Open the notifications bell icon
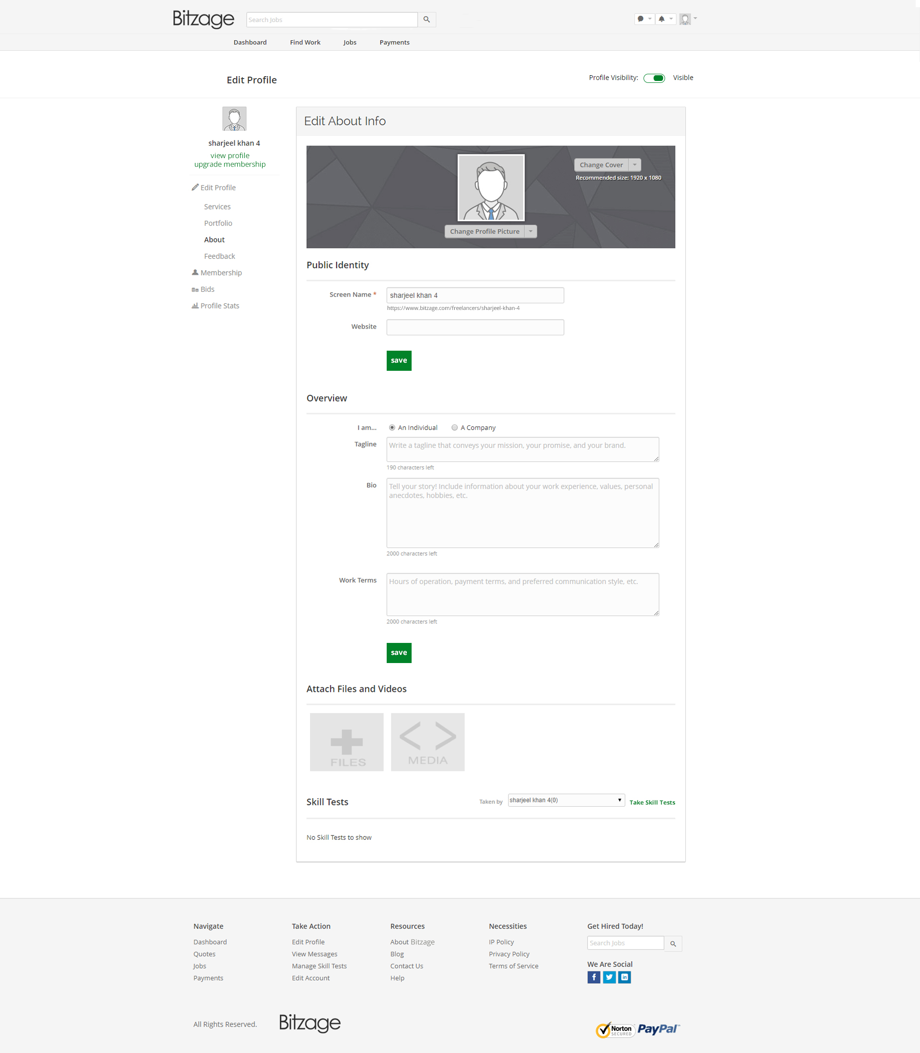The image size is (920, 1053). point(661,19)
